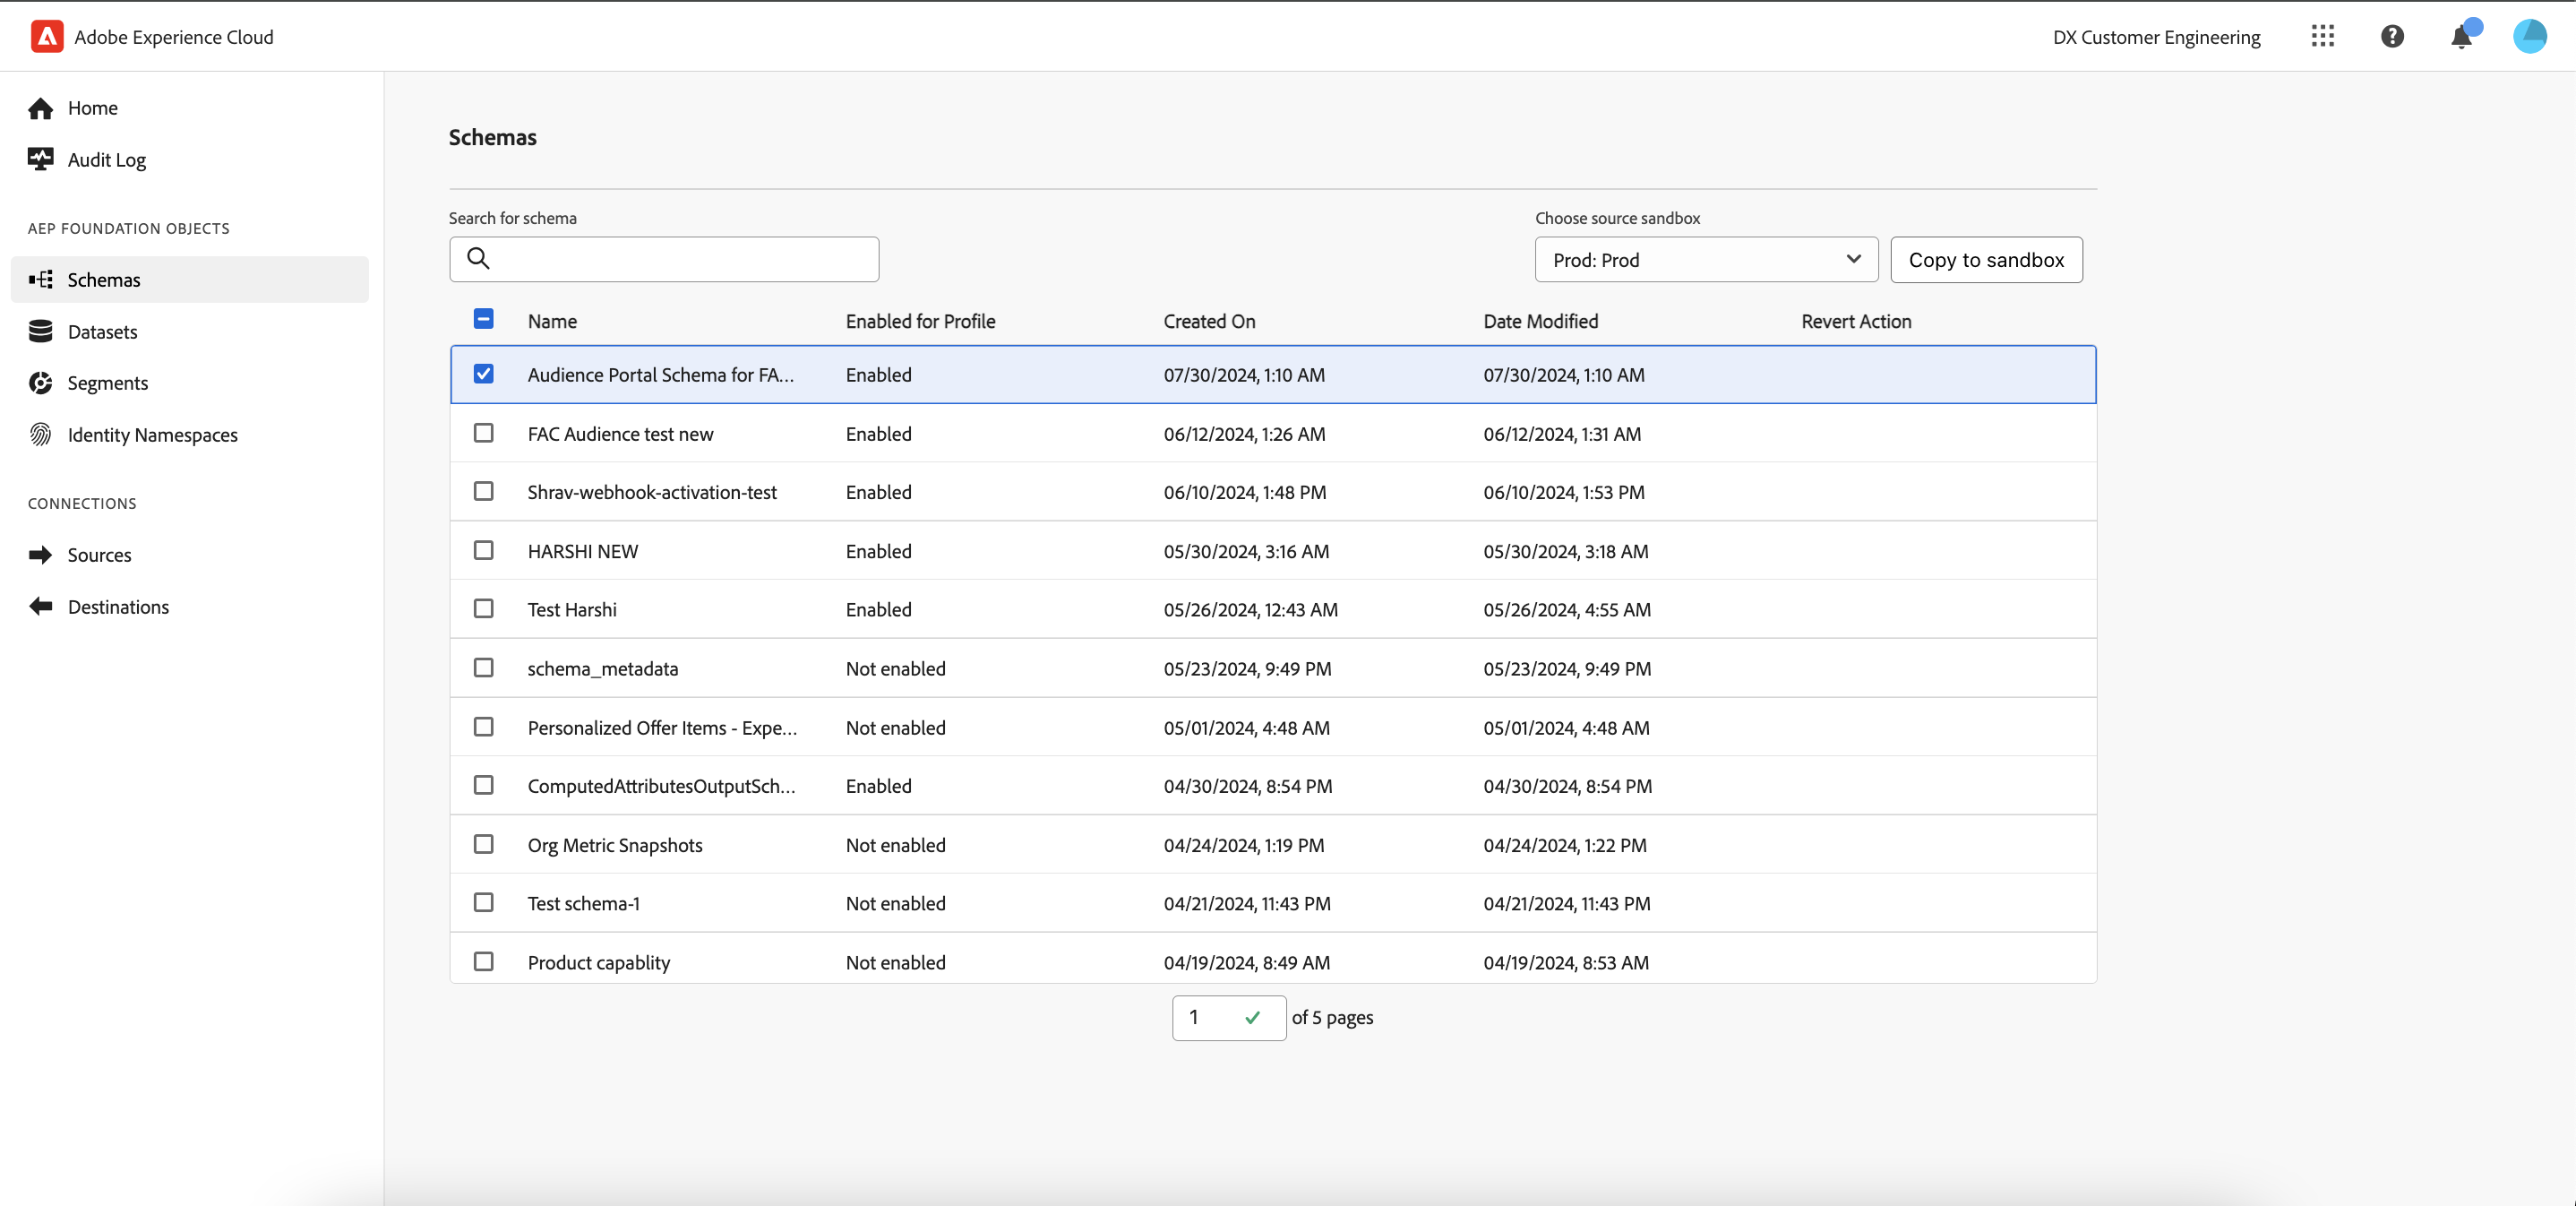Screen dimensions: 2576x1206
Task: Check the Shrav-webhook-activation-test checkbox
Action: tap(483, 491)
